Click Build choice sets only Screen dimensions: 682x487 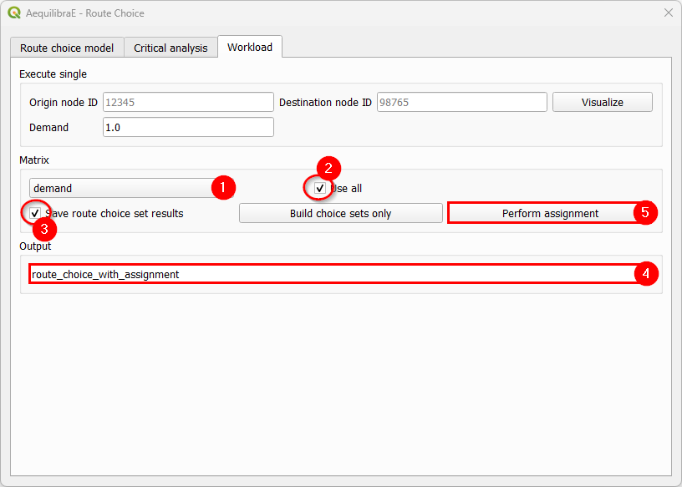pos(341,213)
